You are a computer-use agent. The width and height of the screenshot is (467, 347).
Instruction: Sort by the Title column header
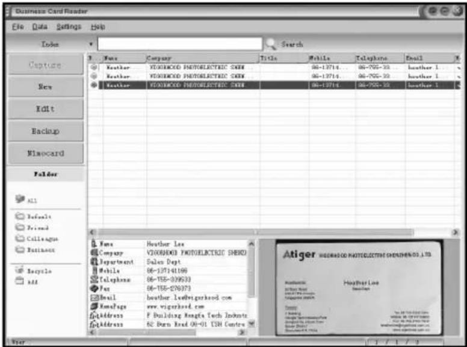pos(283,58)
